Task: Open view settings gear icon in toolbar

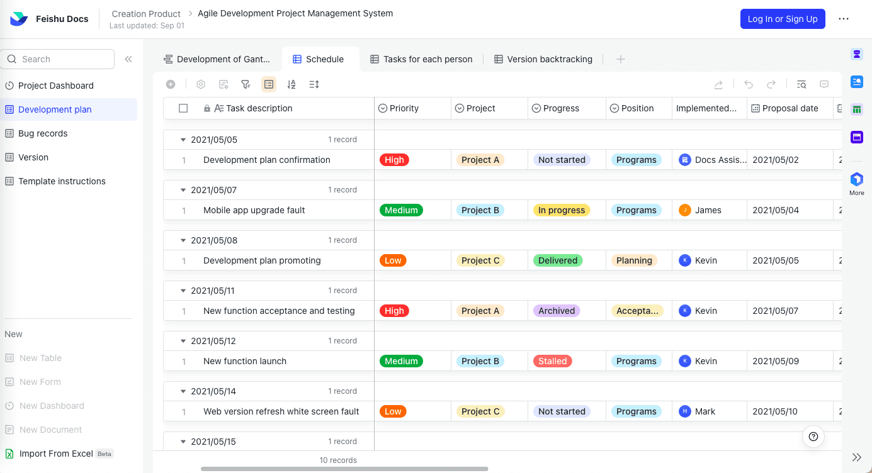Action: tap(201, 84)
